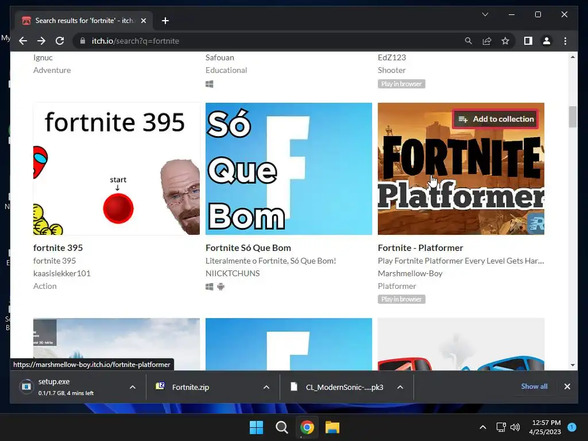Click Add to collection on Fortnite Platformer
588x441 pixels.
pyautogui.click(x=496, y=119)
